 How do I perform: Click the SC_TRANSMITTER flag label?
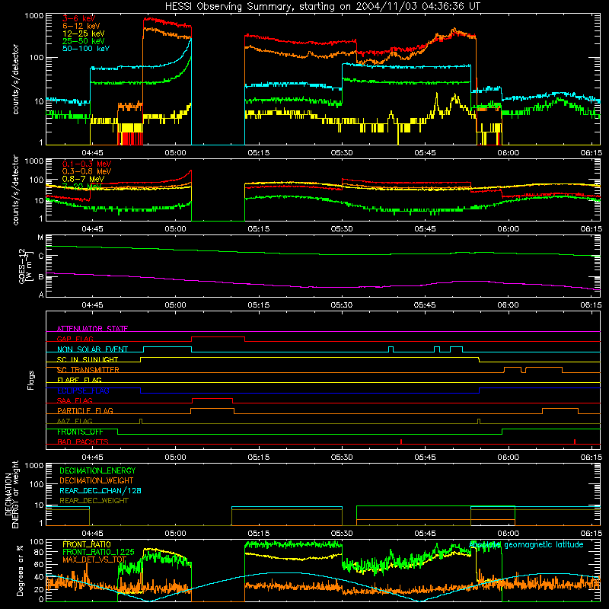point(88,370)
